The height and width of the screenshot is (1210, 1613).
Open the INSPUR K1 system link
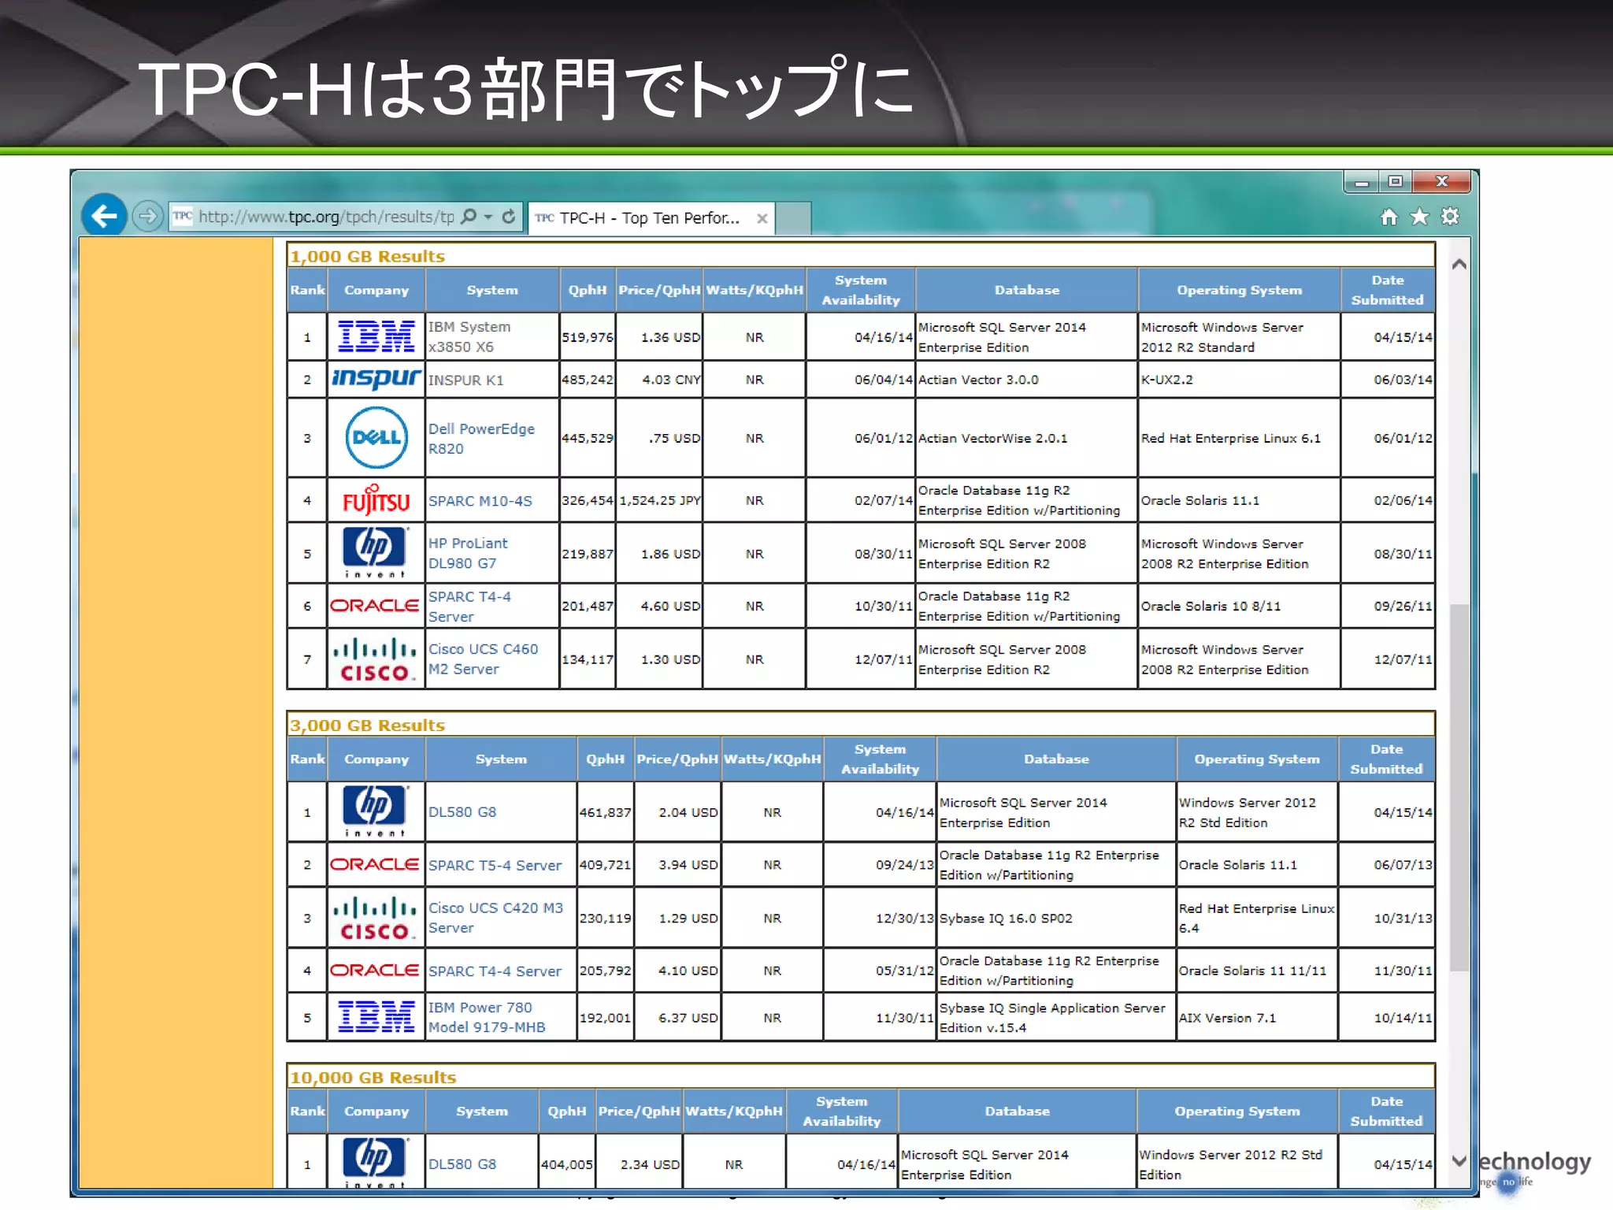465,380
